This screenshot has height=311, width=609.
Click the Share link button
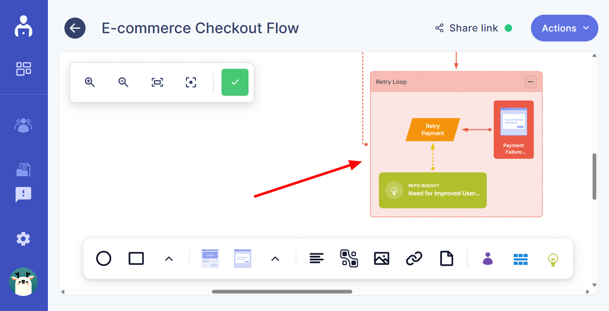coord(473,28)
